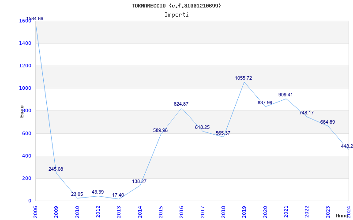Select x-axis year label 2019

244,212
